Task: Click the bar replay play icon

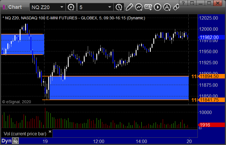Action: [158, 7]
